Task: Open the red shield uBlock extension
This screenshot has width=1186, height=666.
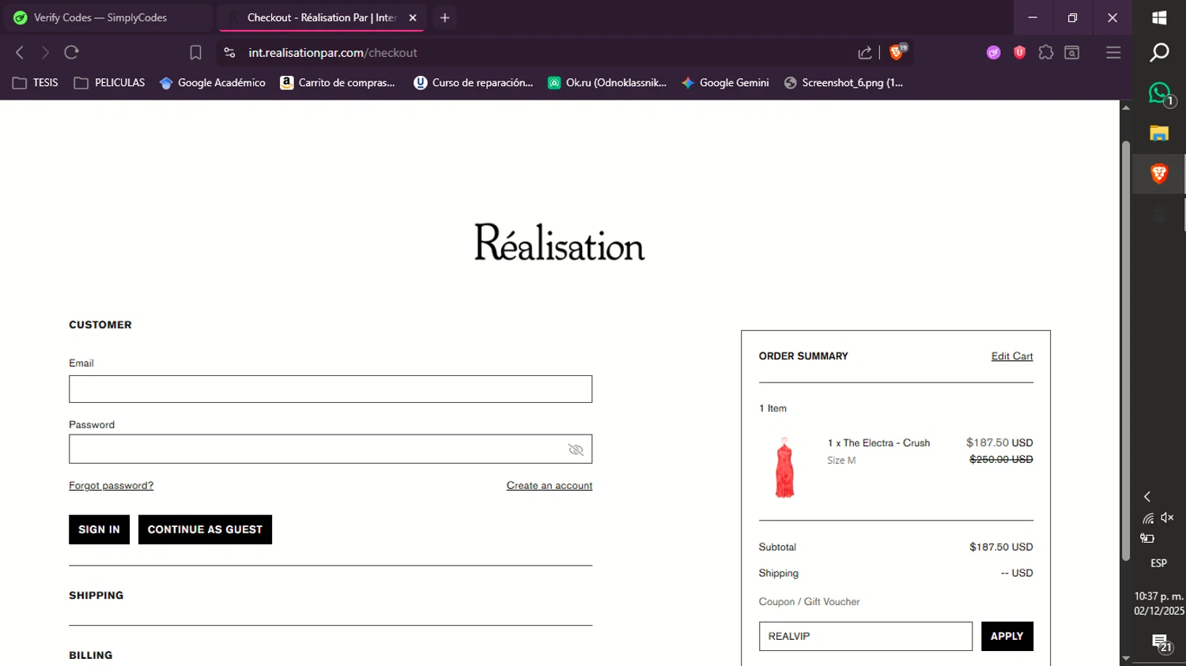Action: click(x=1019, y=53)
